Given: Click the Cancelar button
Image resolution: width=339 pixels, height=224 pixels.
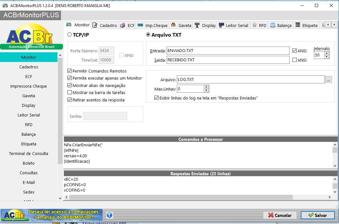Looking at the screenshot, I should [x=280, y=215].
